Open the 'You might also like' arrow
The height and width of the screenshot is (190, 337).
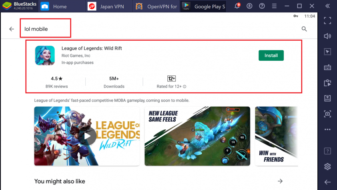[x=280, y=181]
